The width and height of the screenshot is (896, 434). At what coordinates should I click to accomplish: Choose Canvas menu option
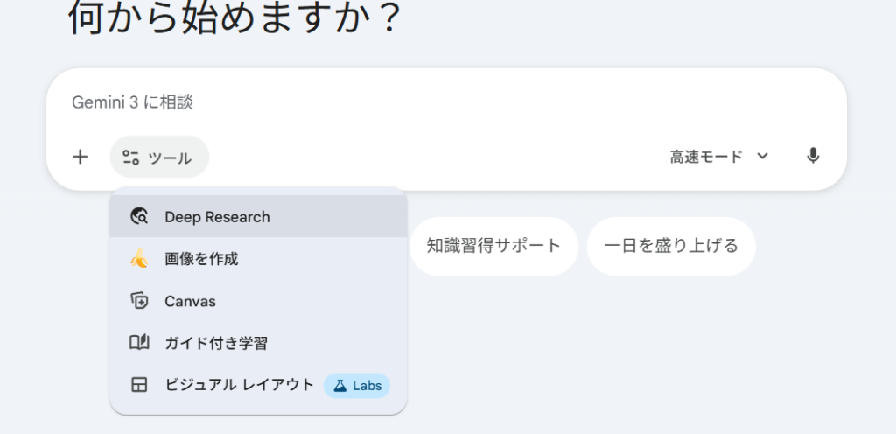(x=190, y=301)
